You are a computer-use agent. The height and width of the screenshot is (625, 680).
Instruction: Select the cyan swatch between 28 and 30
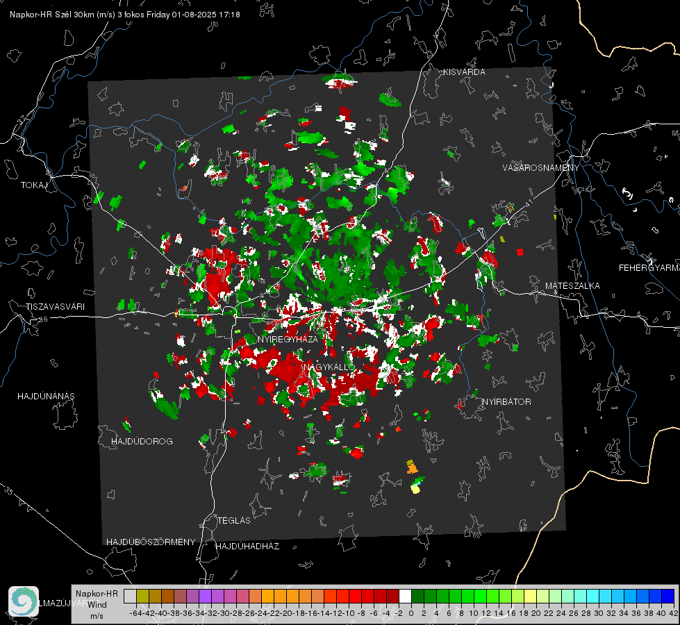point(592,596)
